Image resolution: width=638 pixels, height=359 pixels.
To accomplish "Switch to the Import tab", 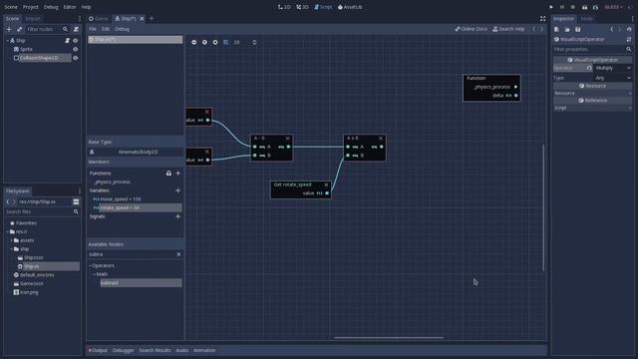I will pos(33,19).
